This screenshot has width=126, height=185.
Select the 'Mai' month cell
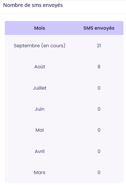[40, 130]
